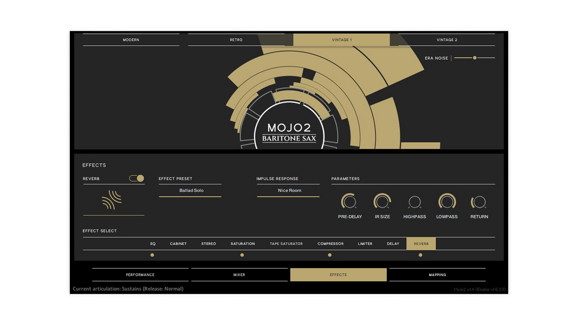Click the active dot under SATURATION
Image resolution: width=578 pixels, height=325 pixels.
click(242, 255)
